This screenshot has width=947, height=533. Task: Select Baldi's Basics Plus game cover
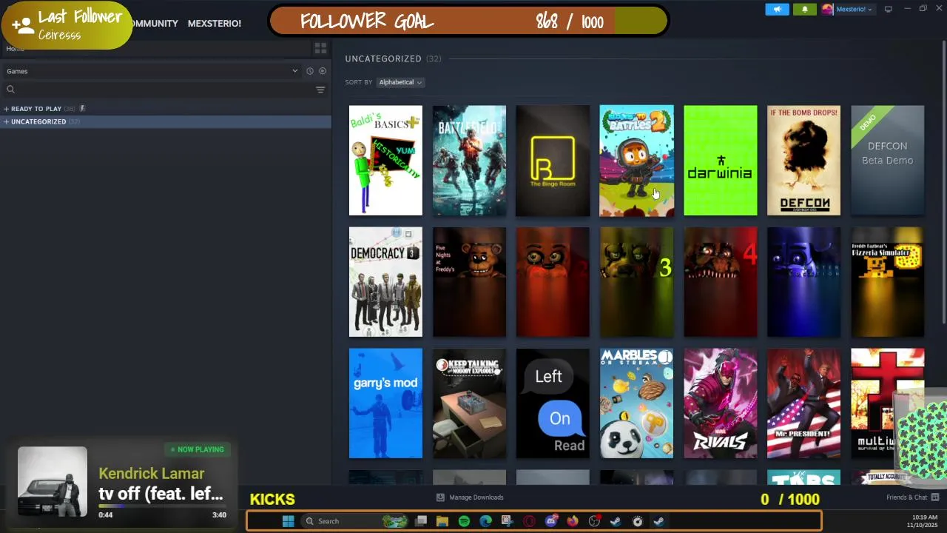point(385,161)
